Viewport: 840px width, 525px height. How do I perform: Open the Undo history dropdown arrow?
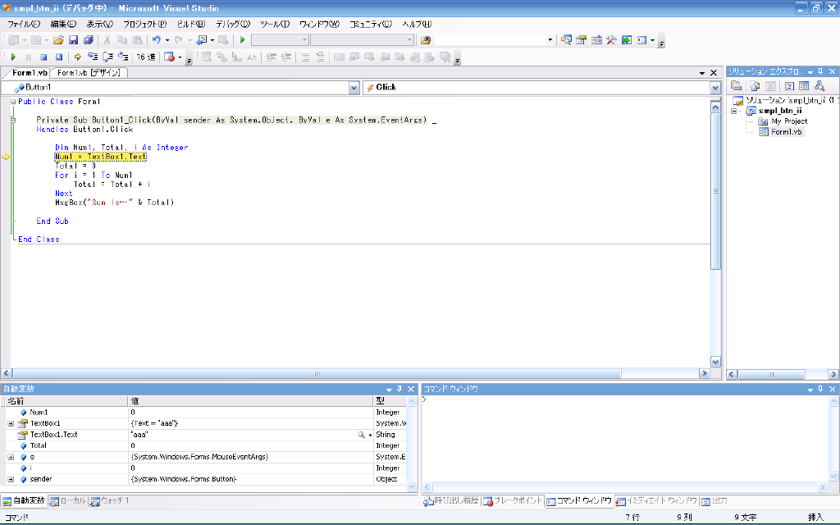[x=167, y=40]
